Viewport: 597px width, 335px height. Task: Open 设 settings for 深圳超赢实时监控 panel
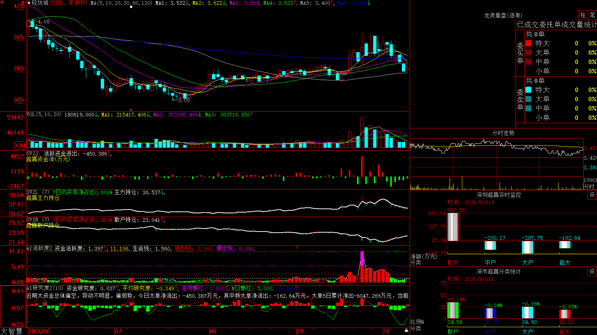tap(592, 195)
